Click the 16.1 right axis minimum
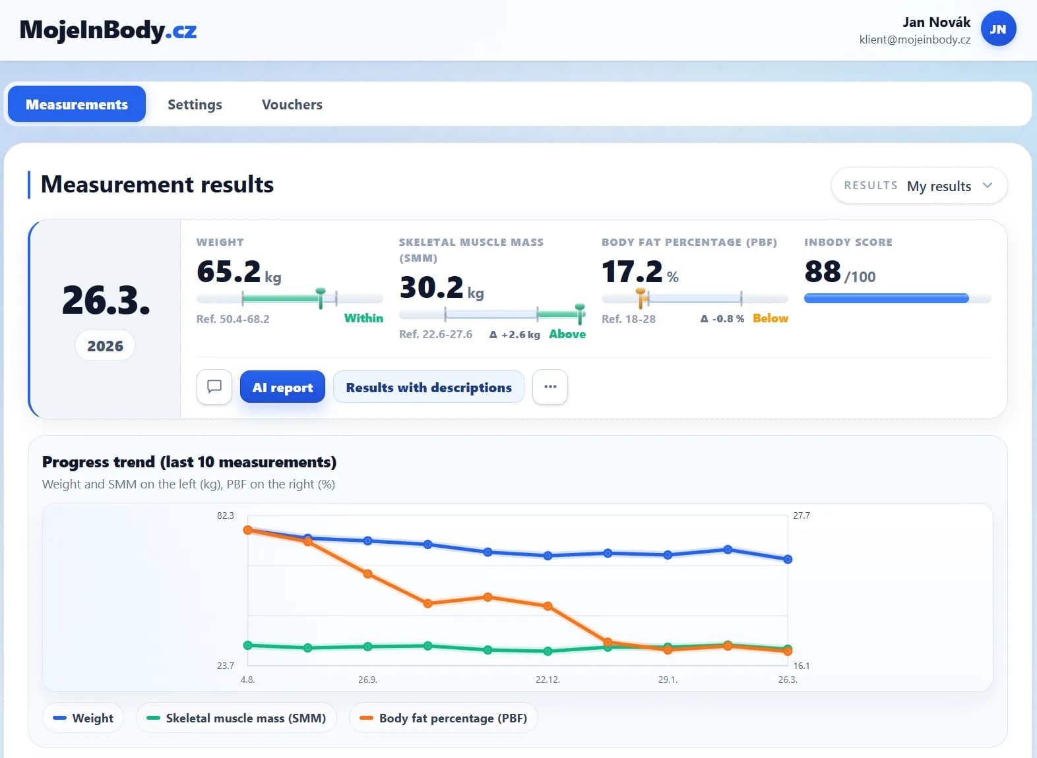Screen dimensions: 1037x758 (801, 666)
